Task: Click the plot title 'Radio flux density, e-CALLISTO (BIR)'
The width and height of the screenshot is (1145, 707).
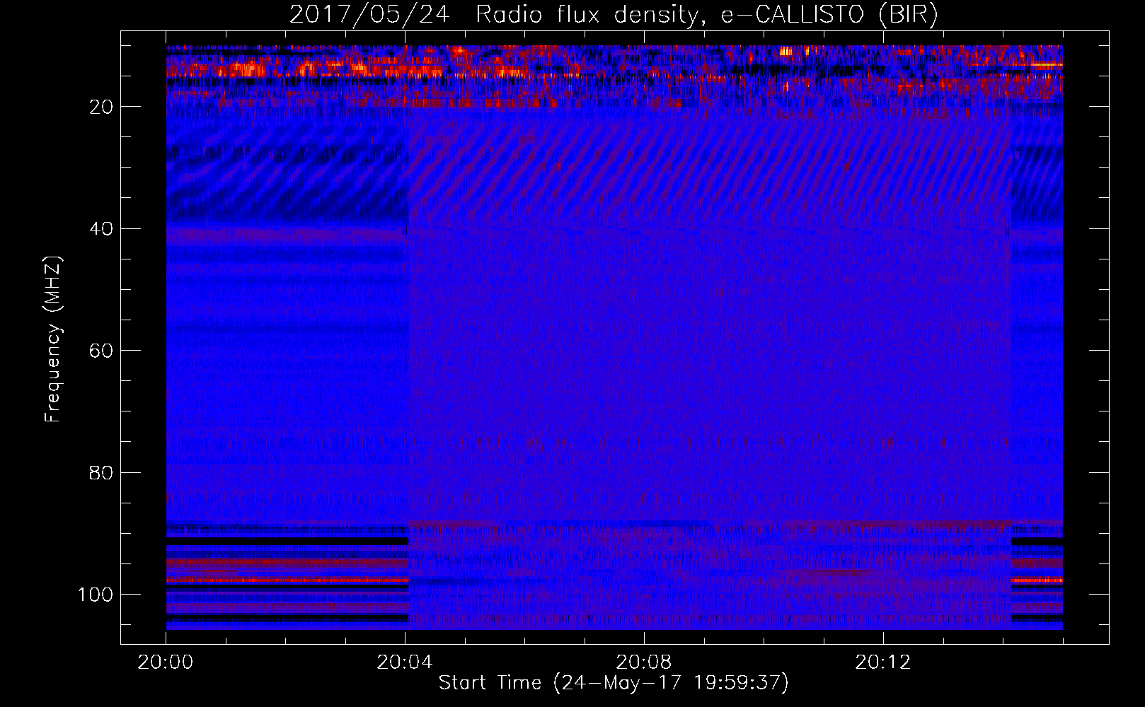Action: (x=707, y=14)
